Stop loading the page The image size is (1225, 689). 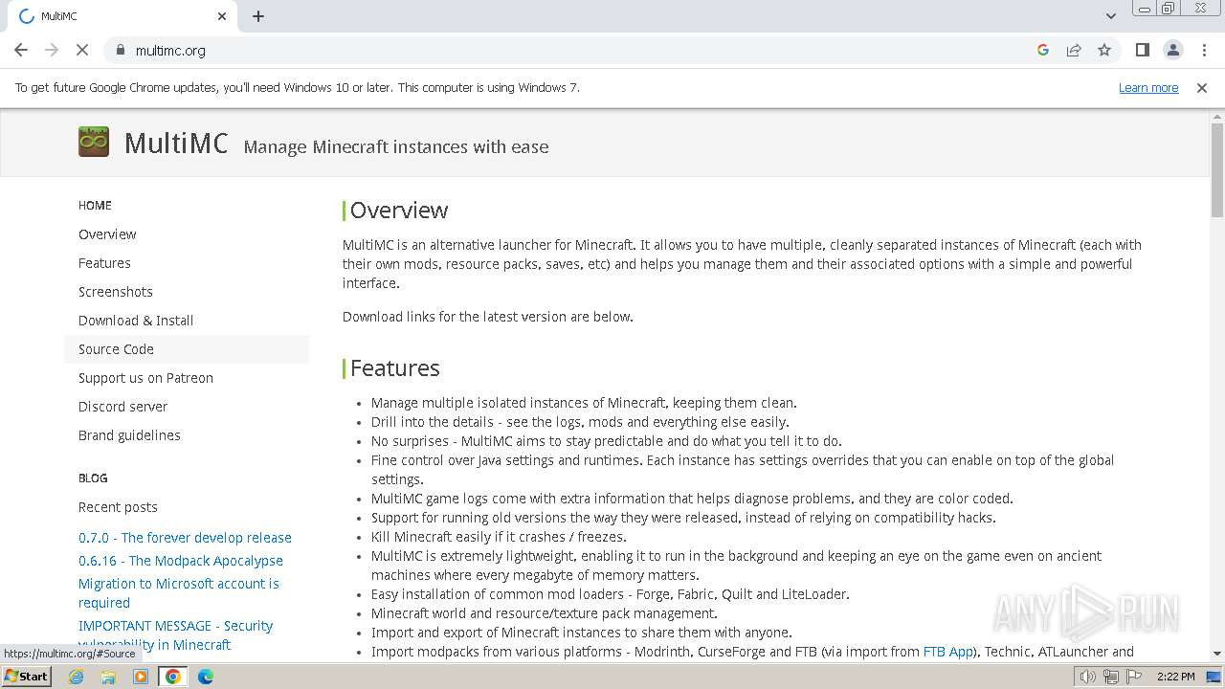[x=82, y=50]
